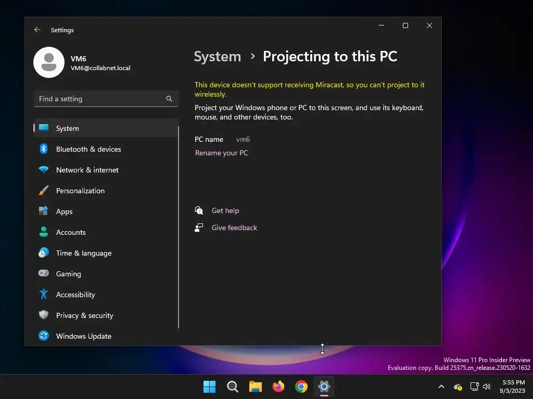Click the PC name value vm6

pos(243,139)
